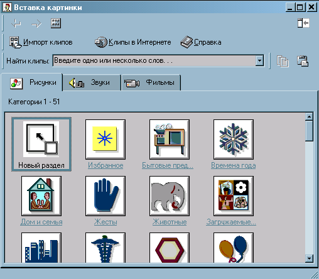Screen dimensions: 319x279
Task: Maximize the Вставка картинки window
Action: [x=300, y=8]
